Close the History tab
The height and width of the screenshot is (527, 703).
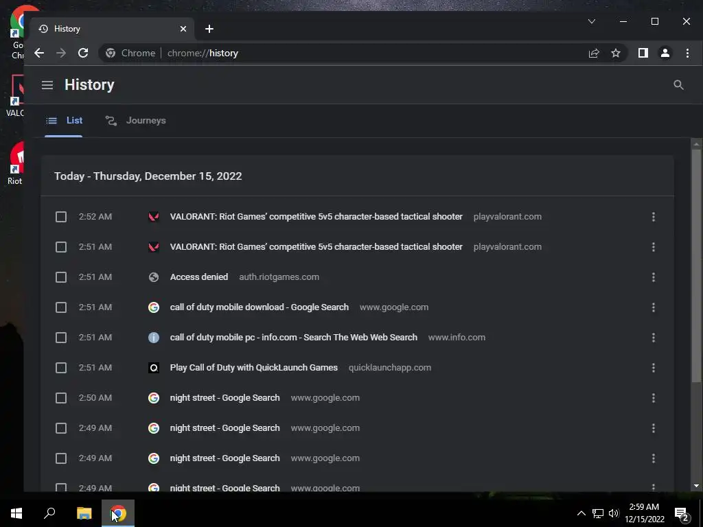183,29
